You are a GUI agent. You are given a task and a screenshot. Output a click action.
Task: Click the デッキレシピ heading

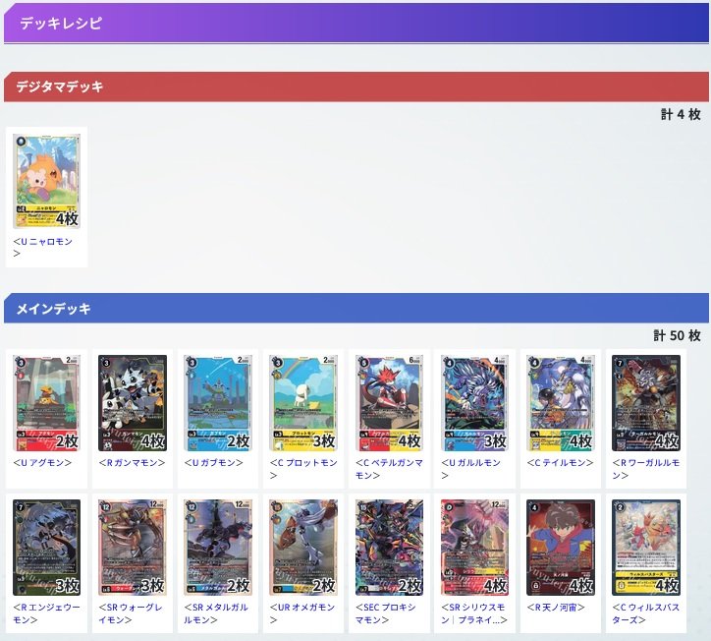point(61,23)
